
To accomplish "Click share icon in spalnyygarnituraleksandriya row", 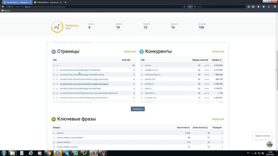I will click(57, 75).
